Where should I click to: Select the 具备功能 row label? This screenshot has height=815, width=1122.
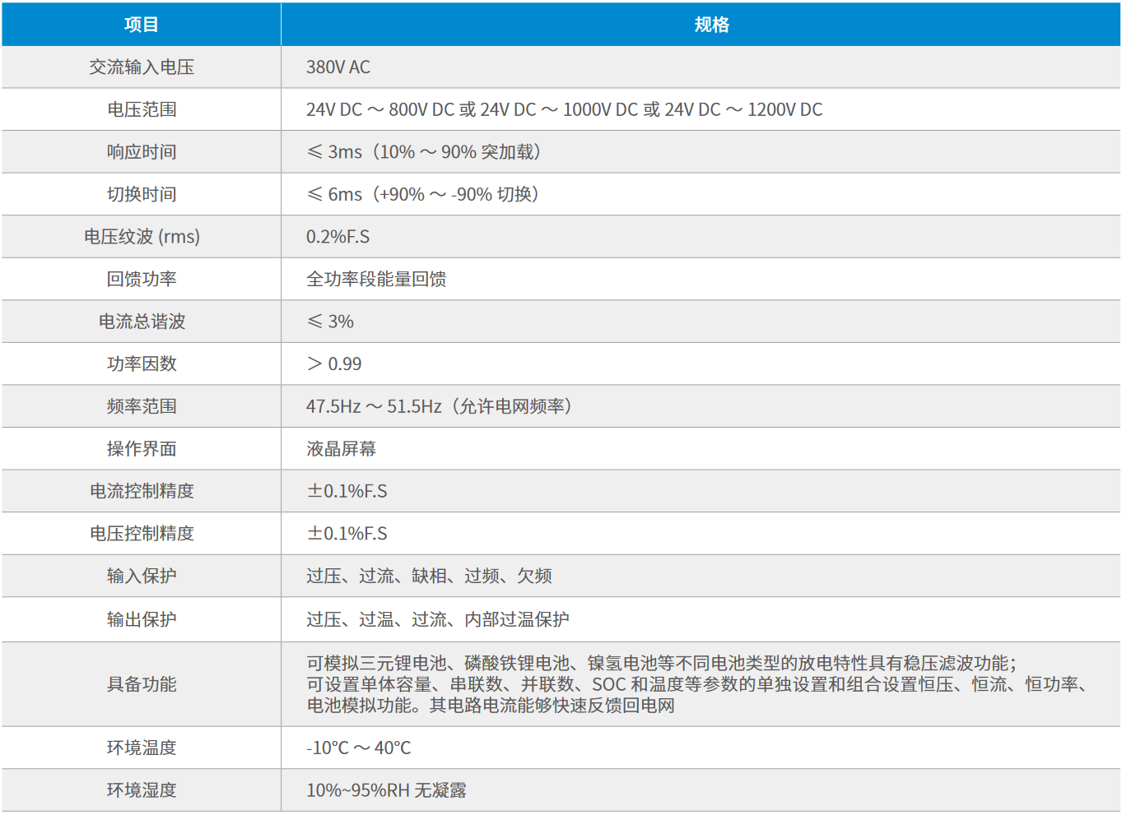(x=141, y=683)
